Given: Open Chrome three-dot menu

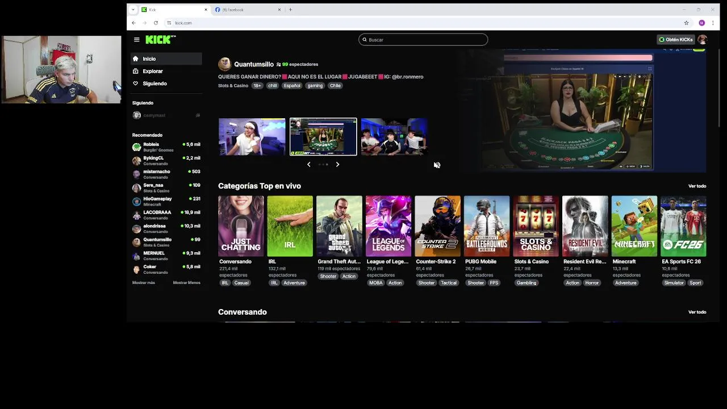Looking at the screenshot, I should pyautogui.click(x=713, y=23).
